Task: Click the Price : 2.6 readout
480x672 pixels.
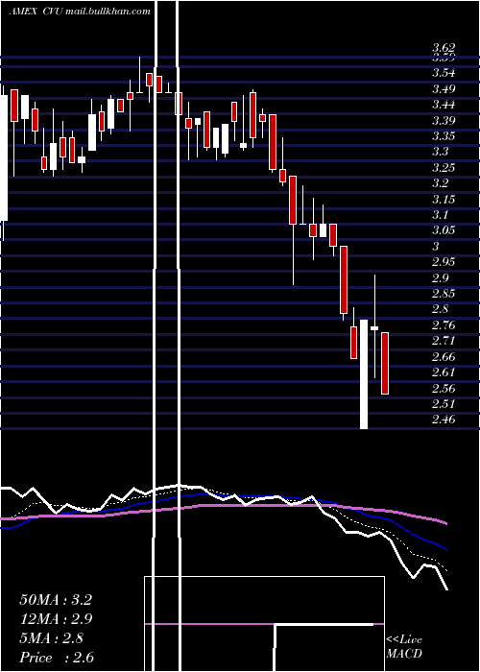Action: [x=57, y=658]
